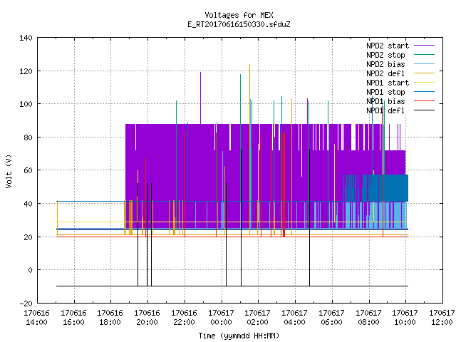Screen dimensions: 456x342
Task: Click the 170617 06:00 time tick label
Action: pos(331,318)
